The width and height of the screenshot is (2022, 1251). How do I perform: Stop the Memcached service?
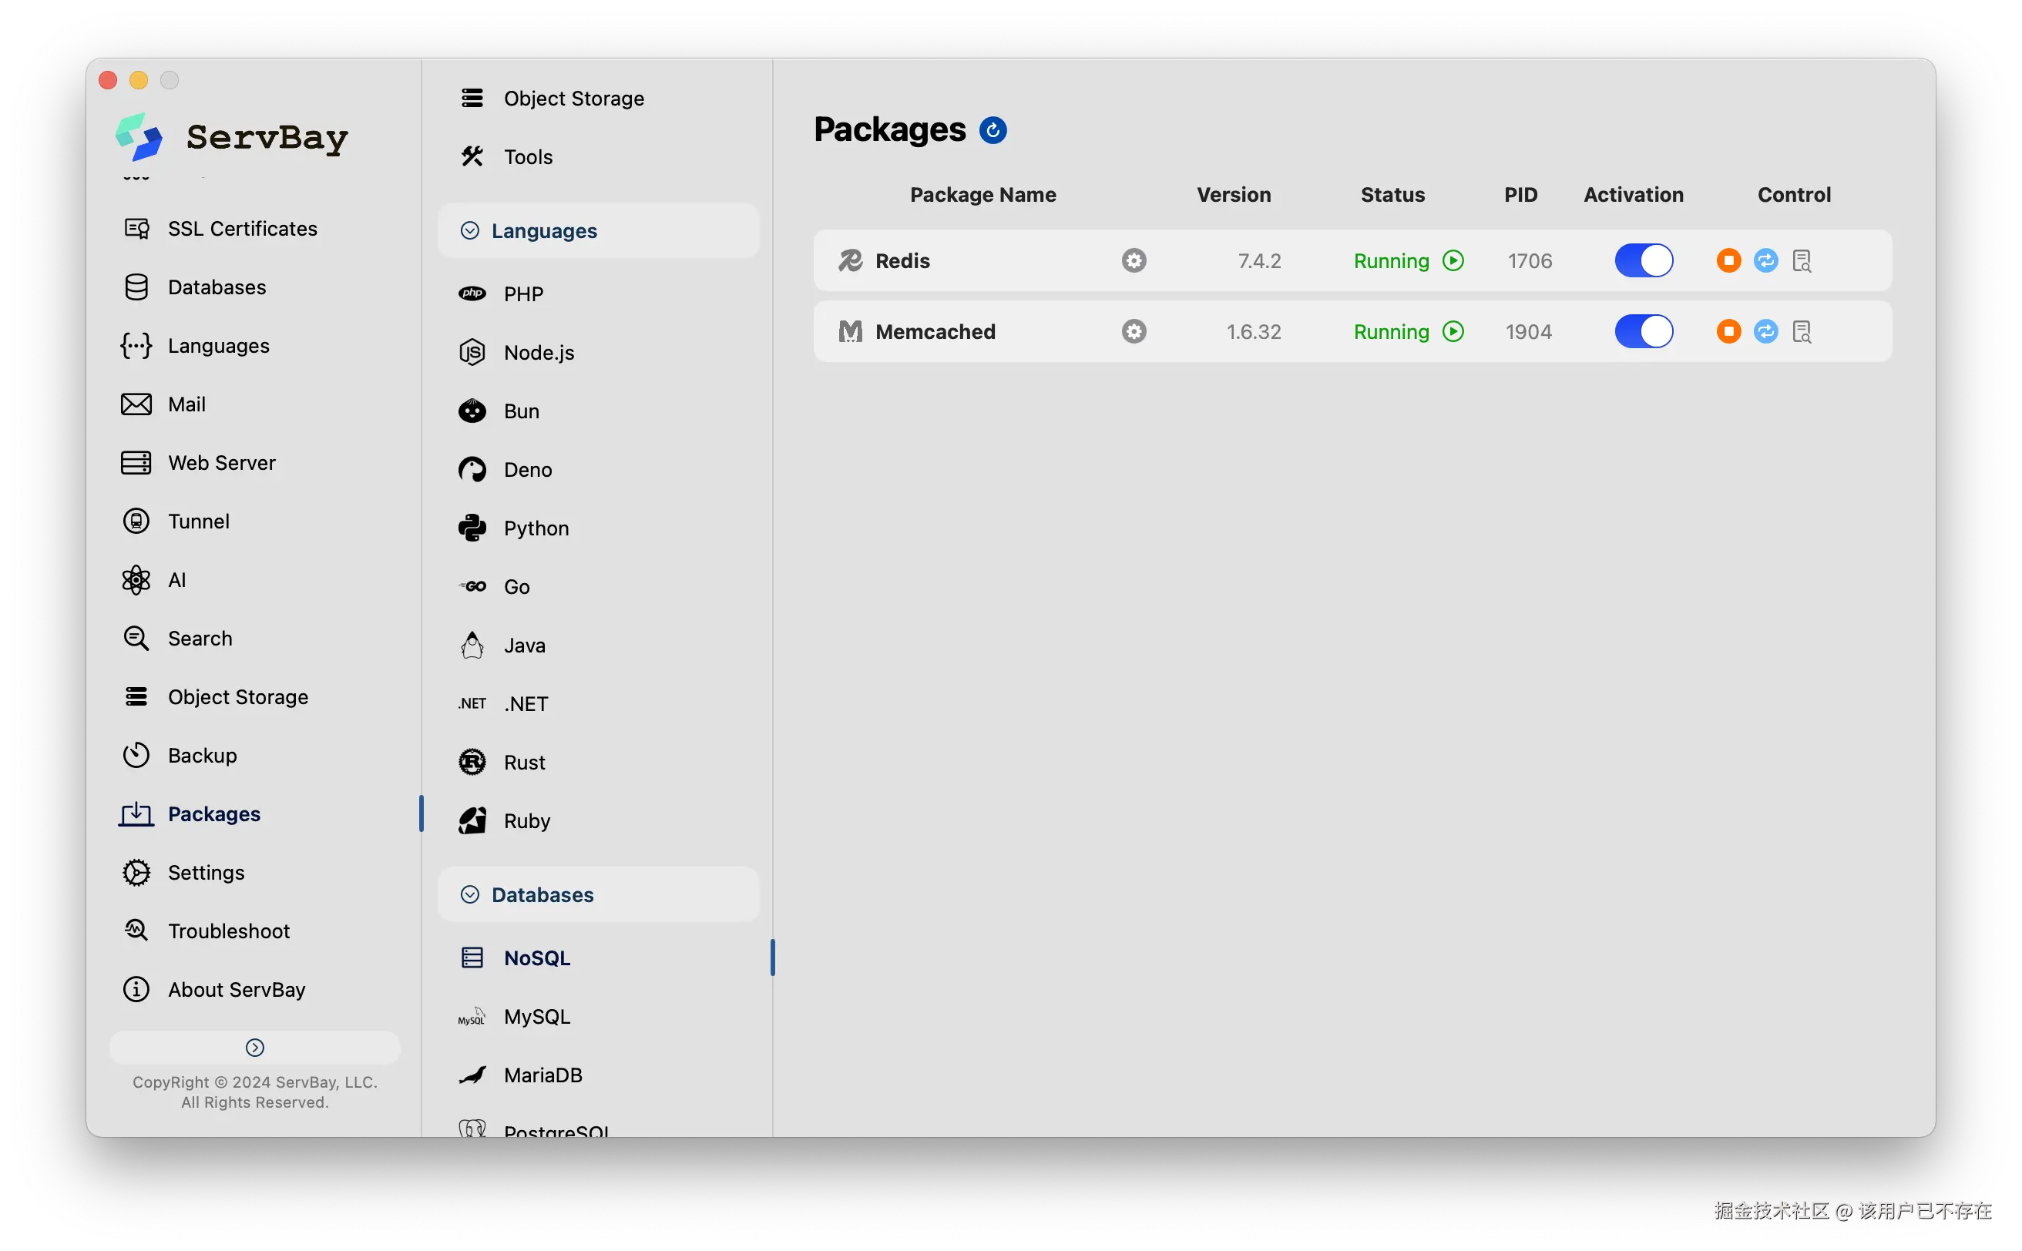1728,332
